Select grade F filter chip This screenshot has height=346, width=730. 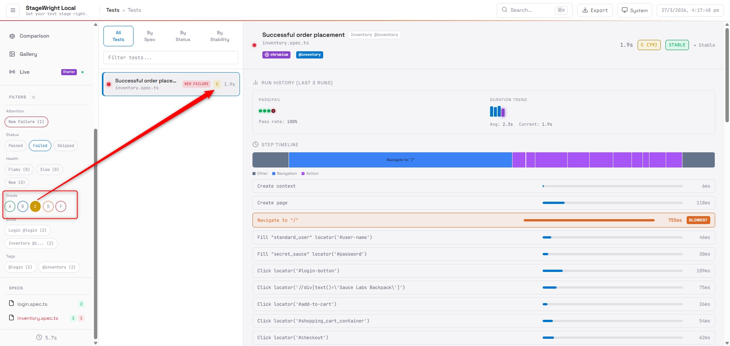coord(61,206)
